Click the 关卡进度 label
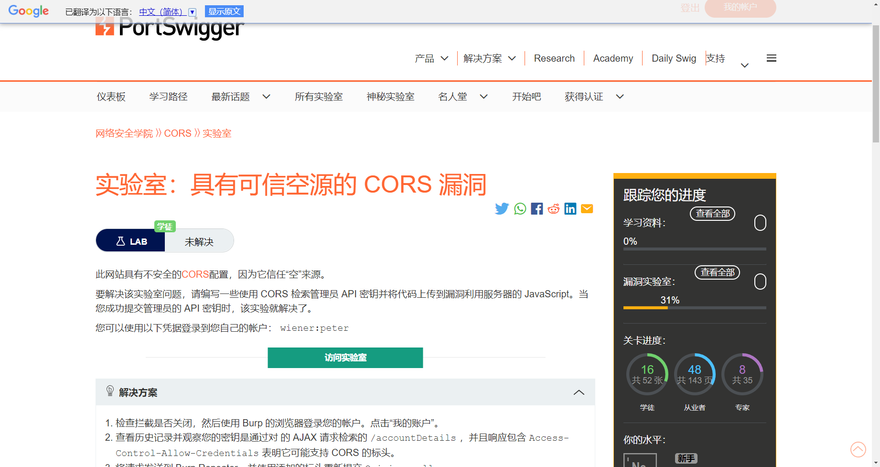This screenshot has width=880, height=467. pyautogui.click(x=644, y=340)
